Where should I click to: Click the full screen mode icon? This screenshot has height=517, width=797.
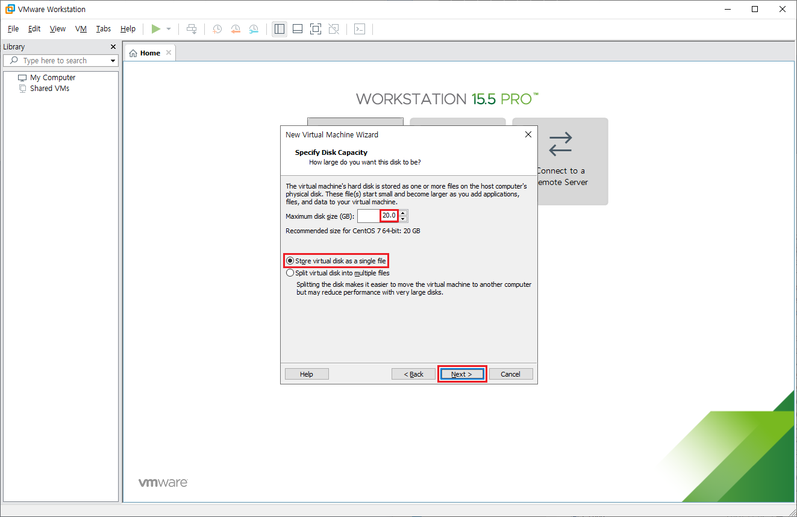316,29
